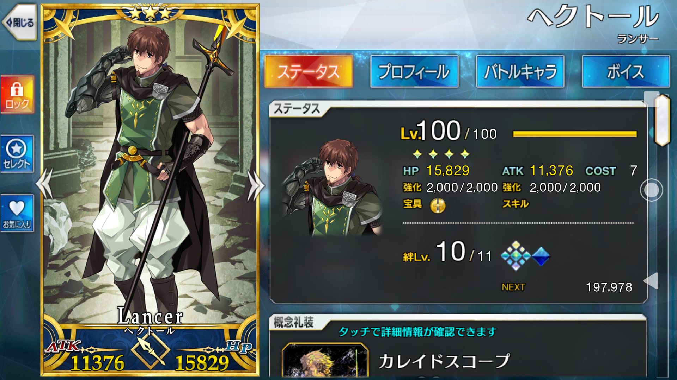
Task: Open the バトルキャラ tab
Action: [x=520, y=71]
